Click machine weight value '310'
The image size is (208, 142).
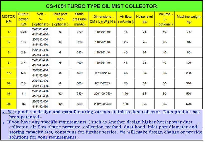(x=189, y=83)
